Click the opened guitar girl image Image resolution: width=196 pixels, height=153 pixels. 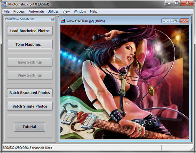coord(125,82)
